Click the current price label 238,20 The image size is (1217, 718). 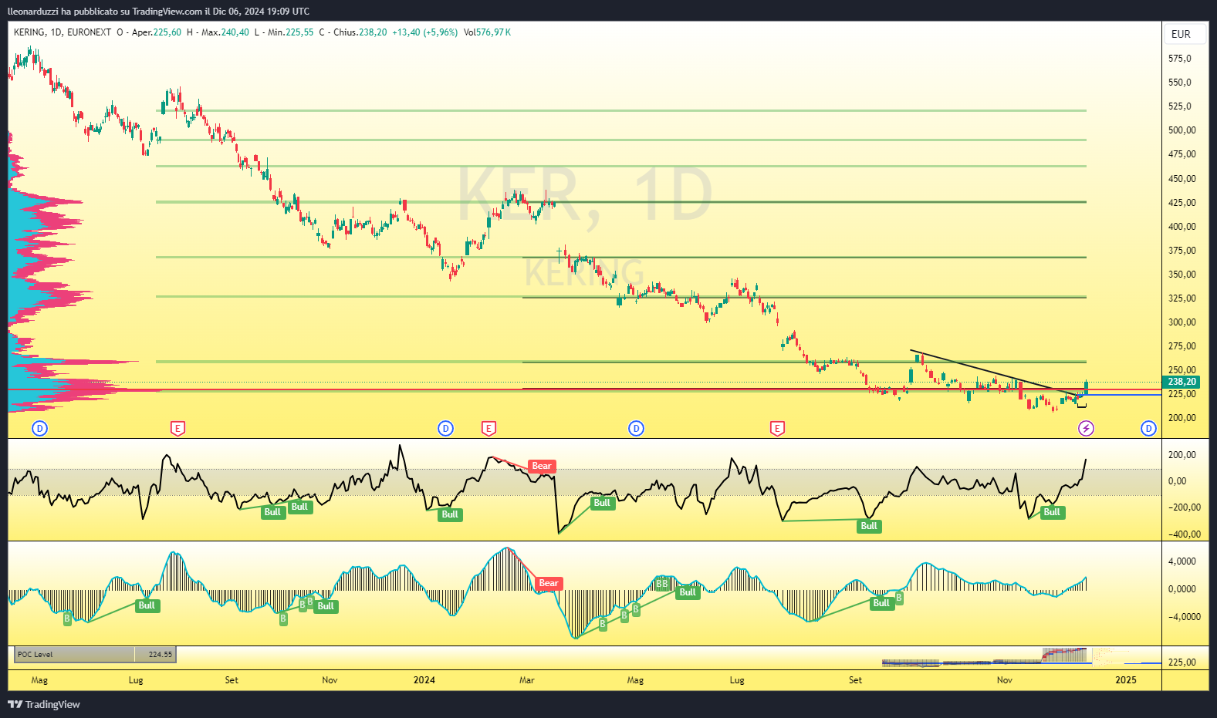coord(1182,382)
